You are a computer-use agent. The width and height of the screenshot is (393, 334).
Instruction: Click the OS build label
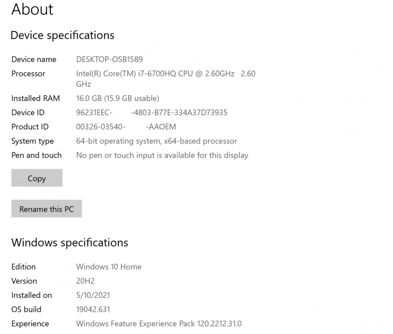(x=27, y=309)
